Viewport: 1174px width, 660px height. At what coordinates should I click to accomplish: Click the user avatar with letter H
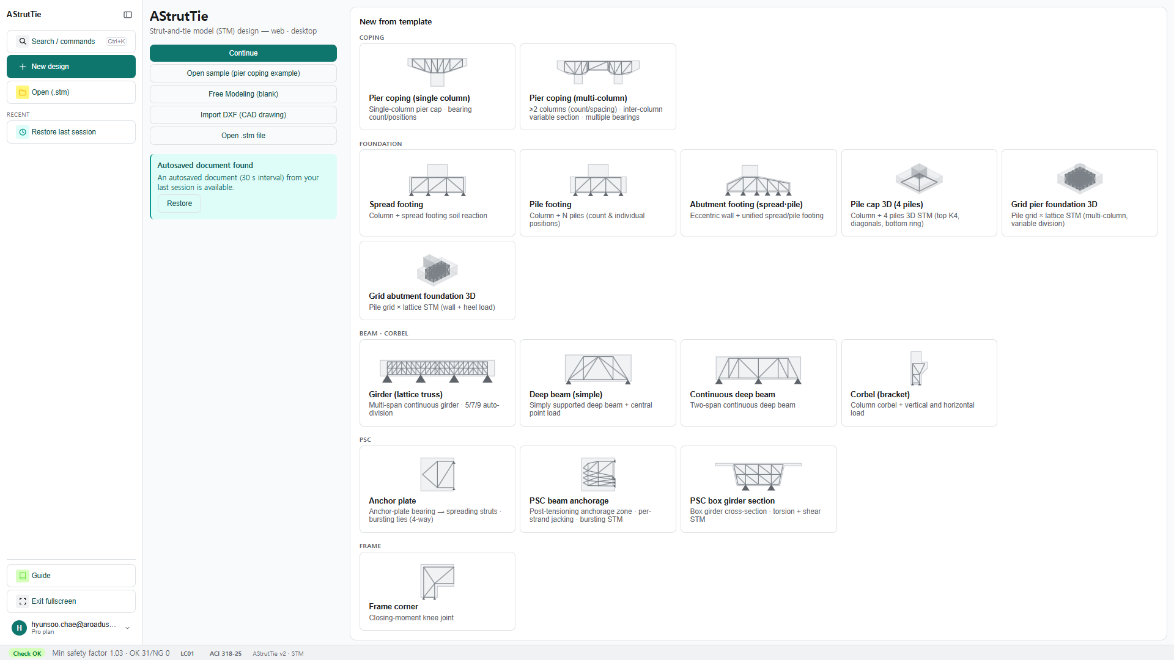pyautogui.click(x=19, y=628)
